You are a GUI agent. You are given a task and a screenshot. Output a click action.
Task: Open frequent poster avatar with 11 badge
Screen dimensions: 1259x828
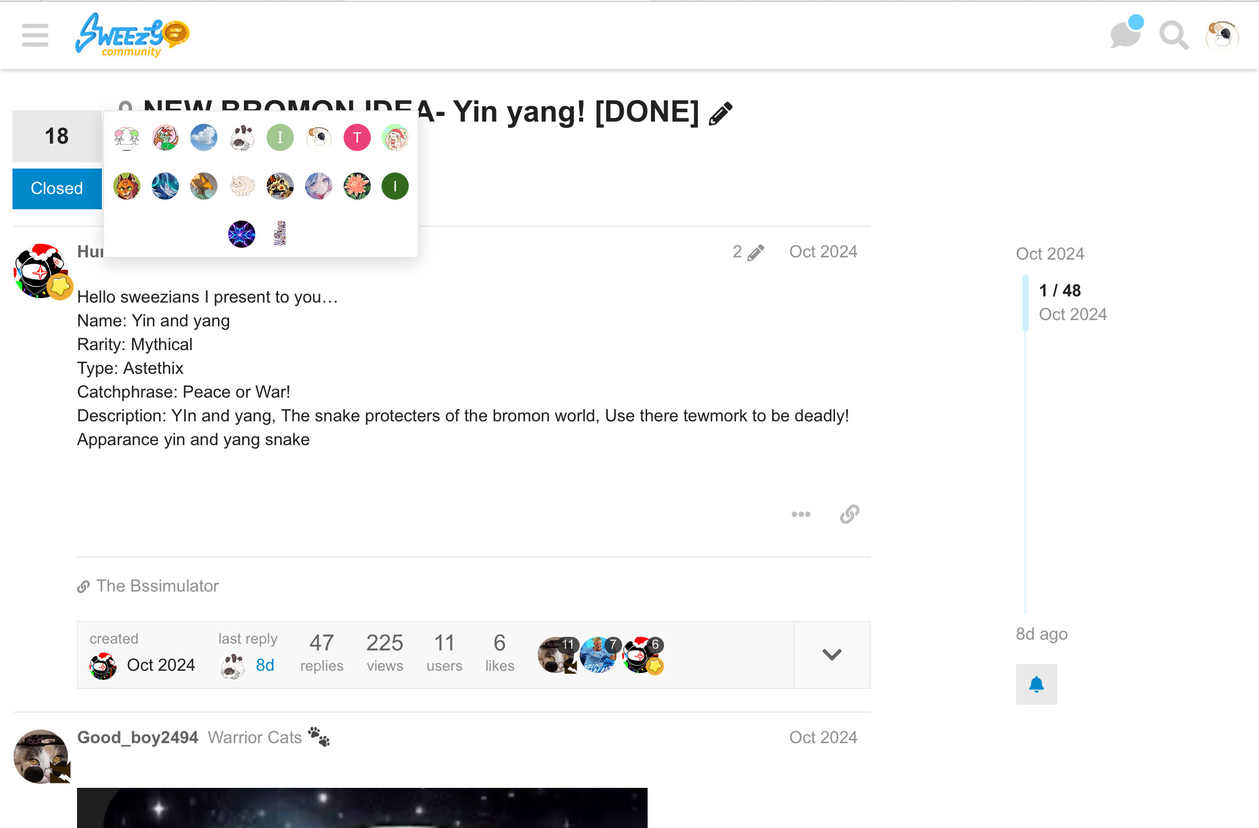click(x=557, y=655)
